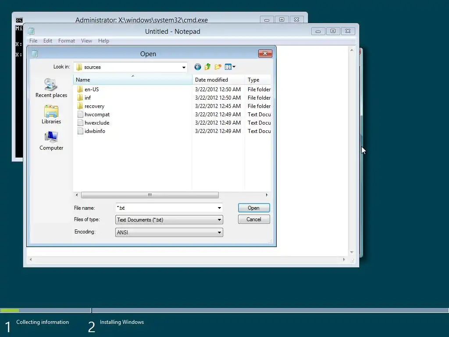
Task: Open Notepad Edit menu
Action: click(47, 41)
